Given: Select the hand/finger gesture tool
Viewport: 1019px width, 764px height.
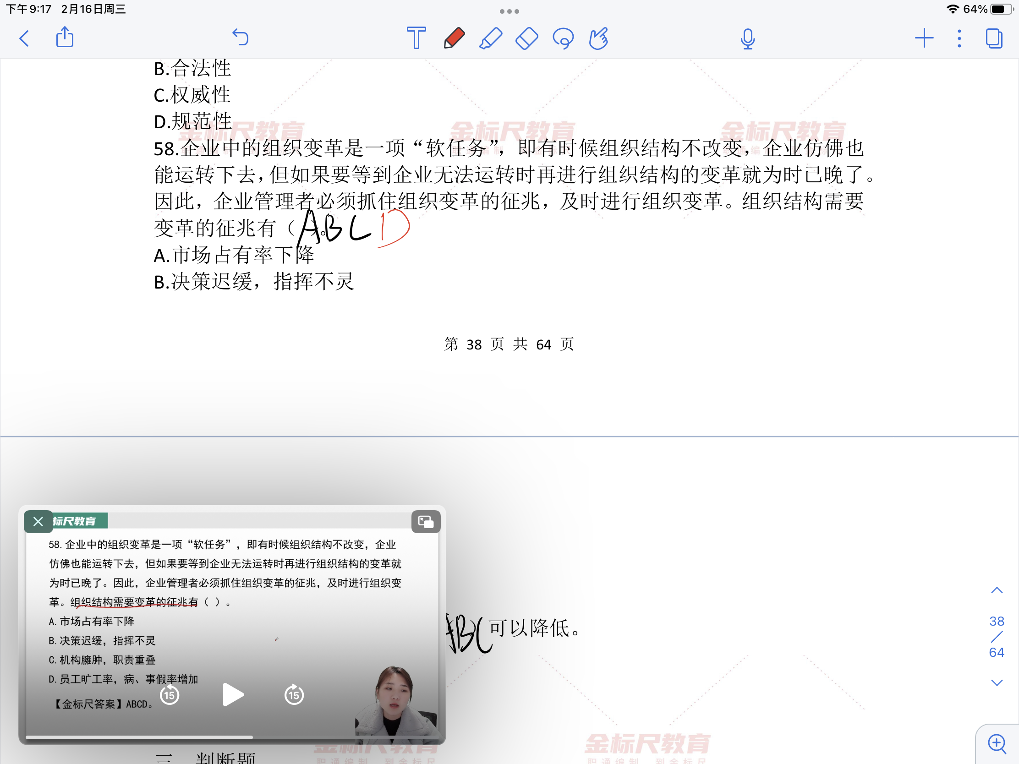Looking at the screenshot, I should click(x=599, y=38).
